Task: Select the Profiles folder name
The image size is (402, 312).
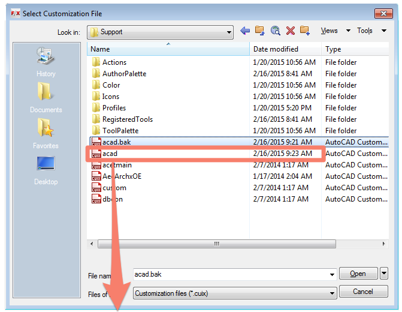Action: coord(114,108)
